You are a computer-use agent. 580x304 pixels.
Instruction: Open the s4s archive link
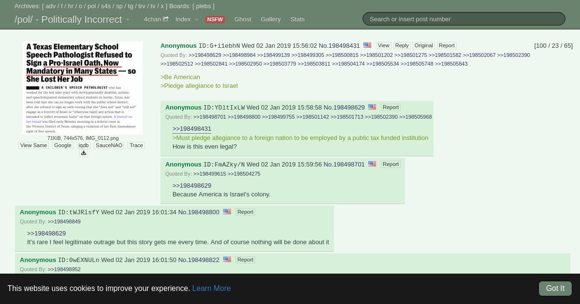coord(106,6)
